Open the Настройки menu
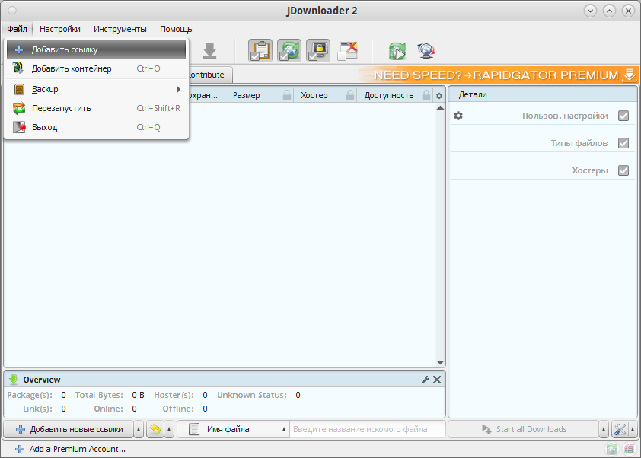Screen dimensions: 641x458 (x=60, y=29)
